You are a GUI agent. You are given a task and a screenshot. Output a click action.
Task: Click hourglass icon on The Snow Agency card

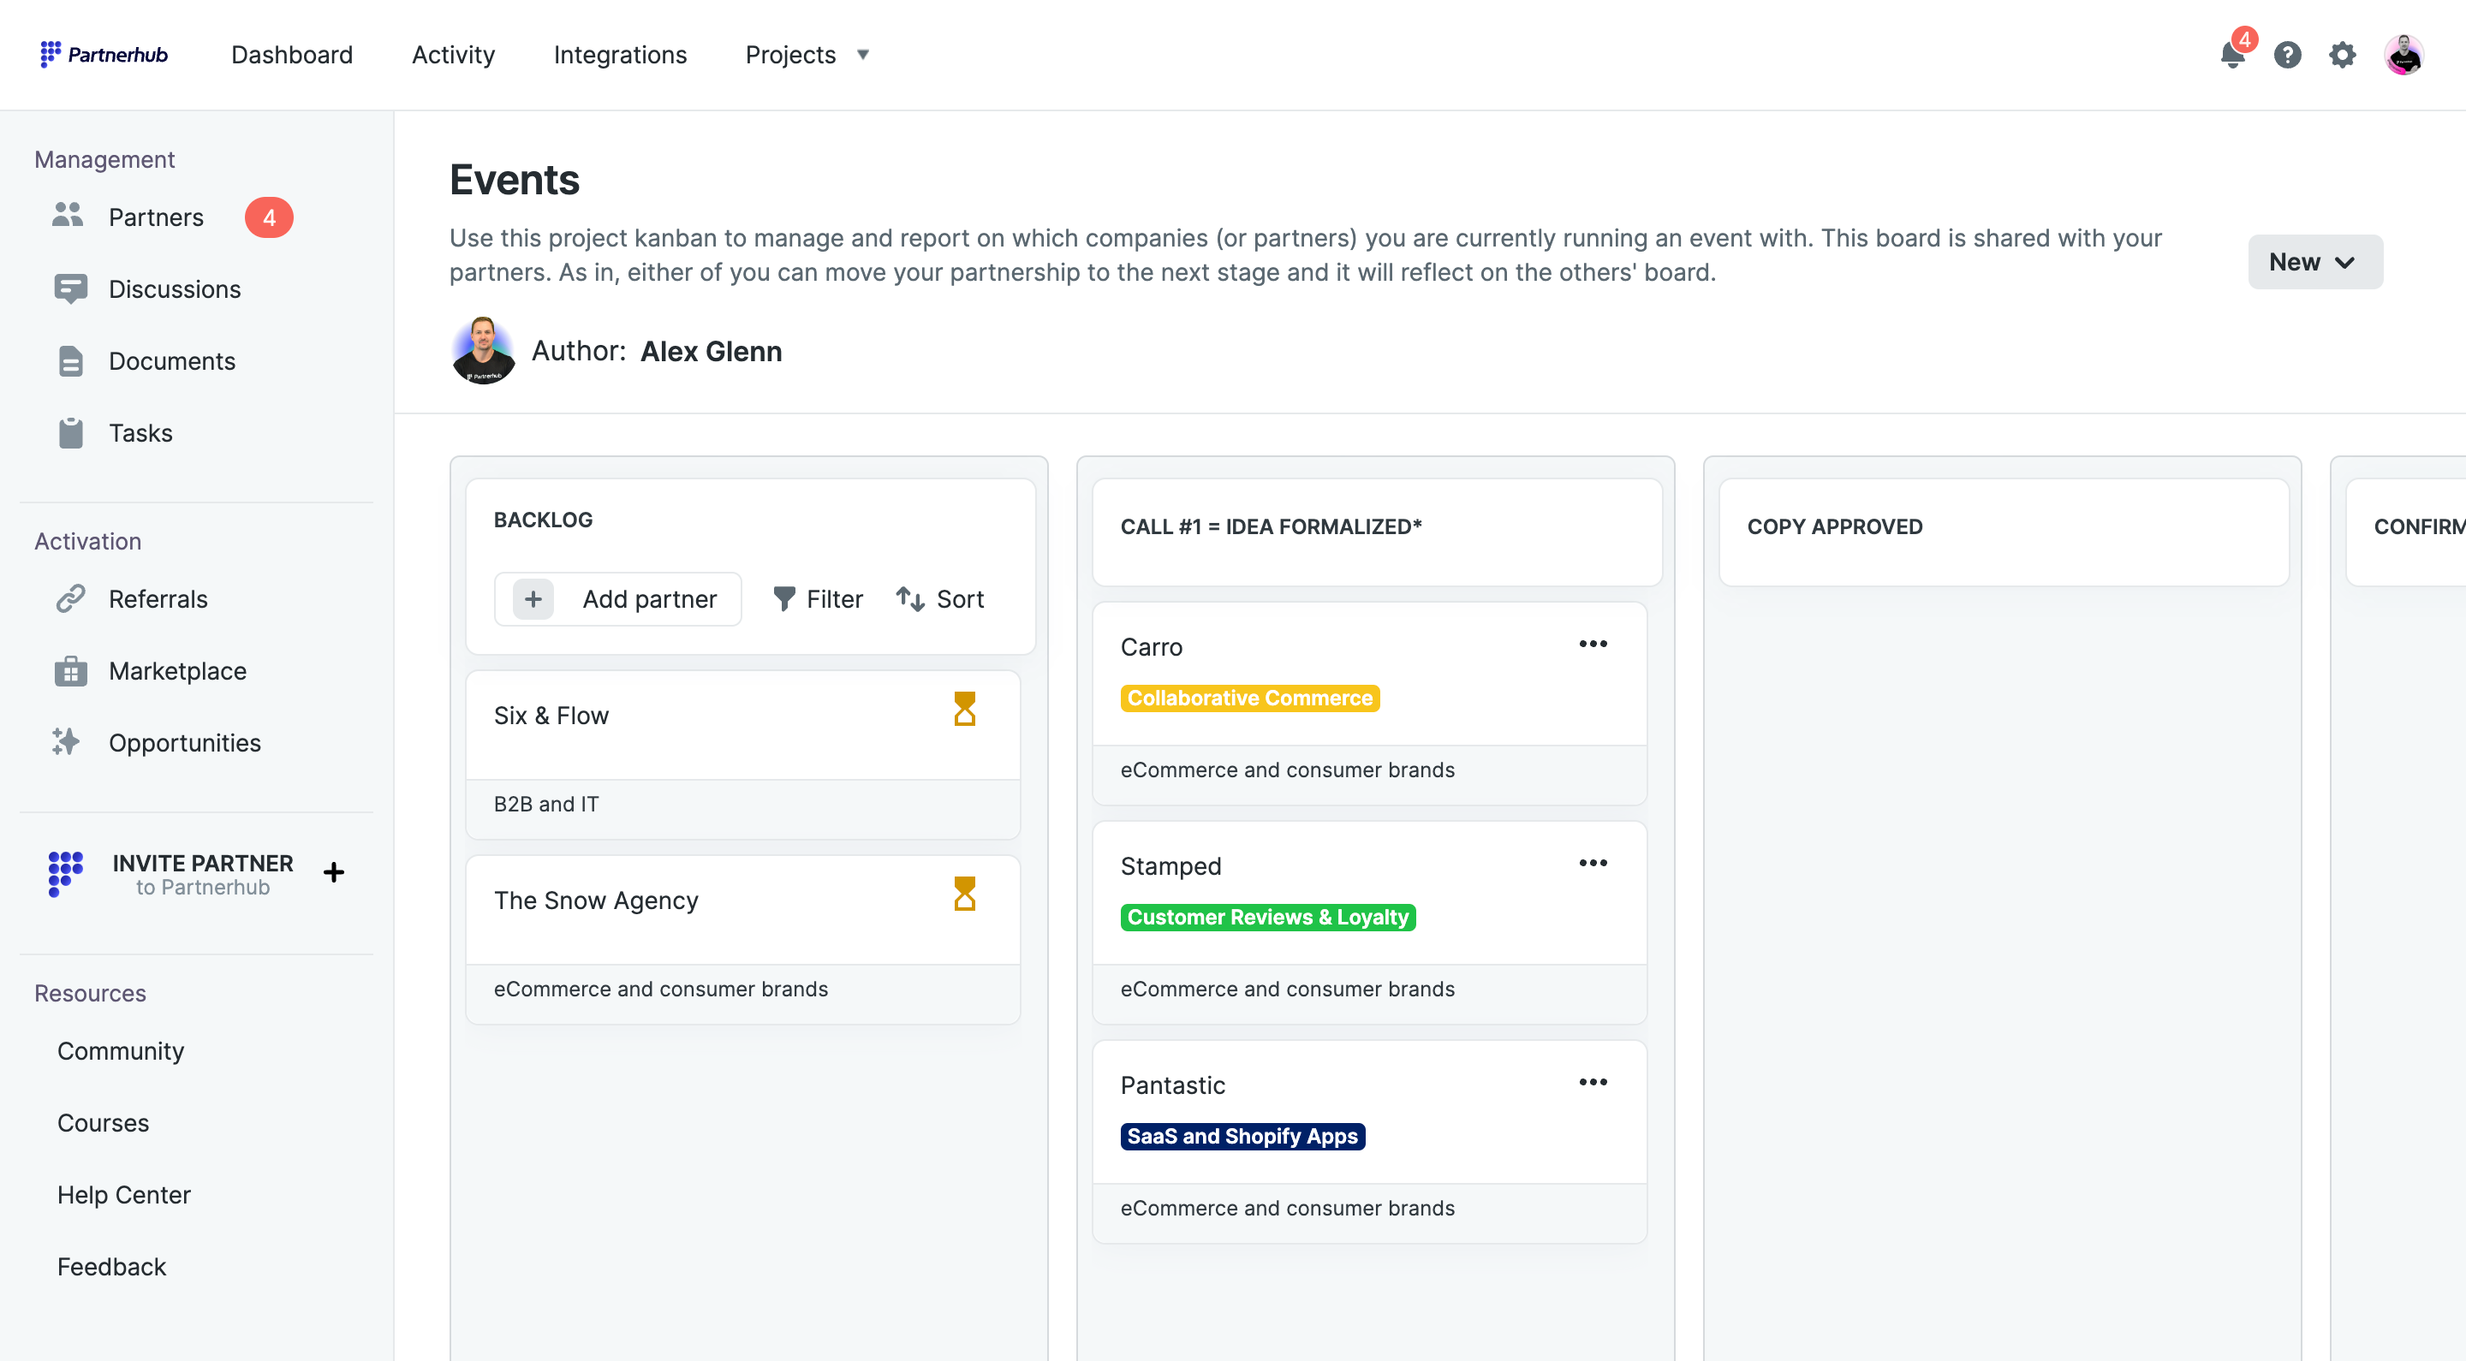pos(964,894)
